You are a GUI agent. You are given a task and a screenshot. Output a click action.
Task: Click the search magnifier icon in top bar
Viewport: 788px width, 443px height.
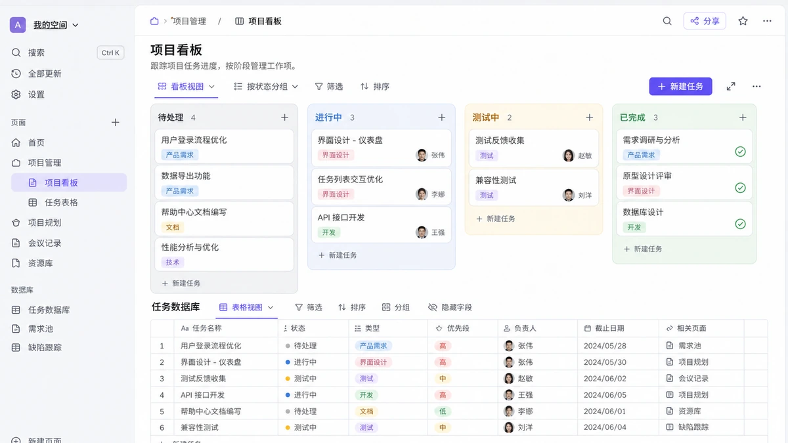(x=667, y=21)
